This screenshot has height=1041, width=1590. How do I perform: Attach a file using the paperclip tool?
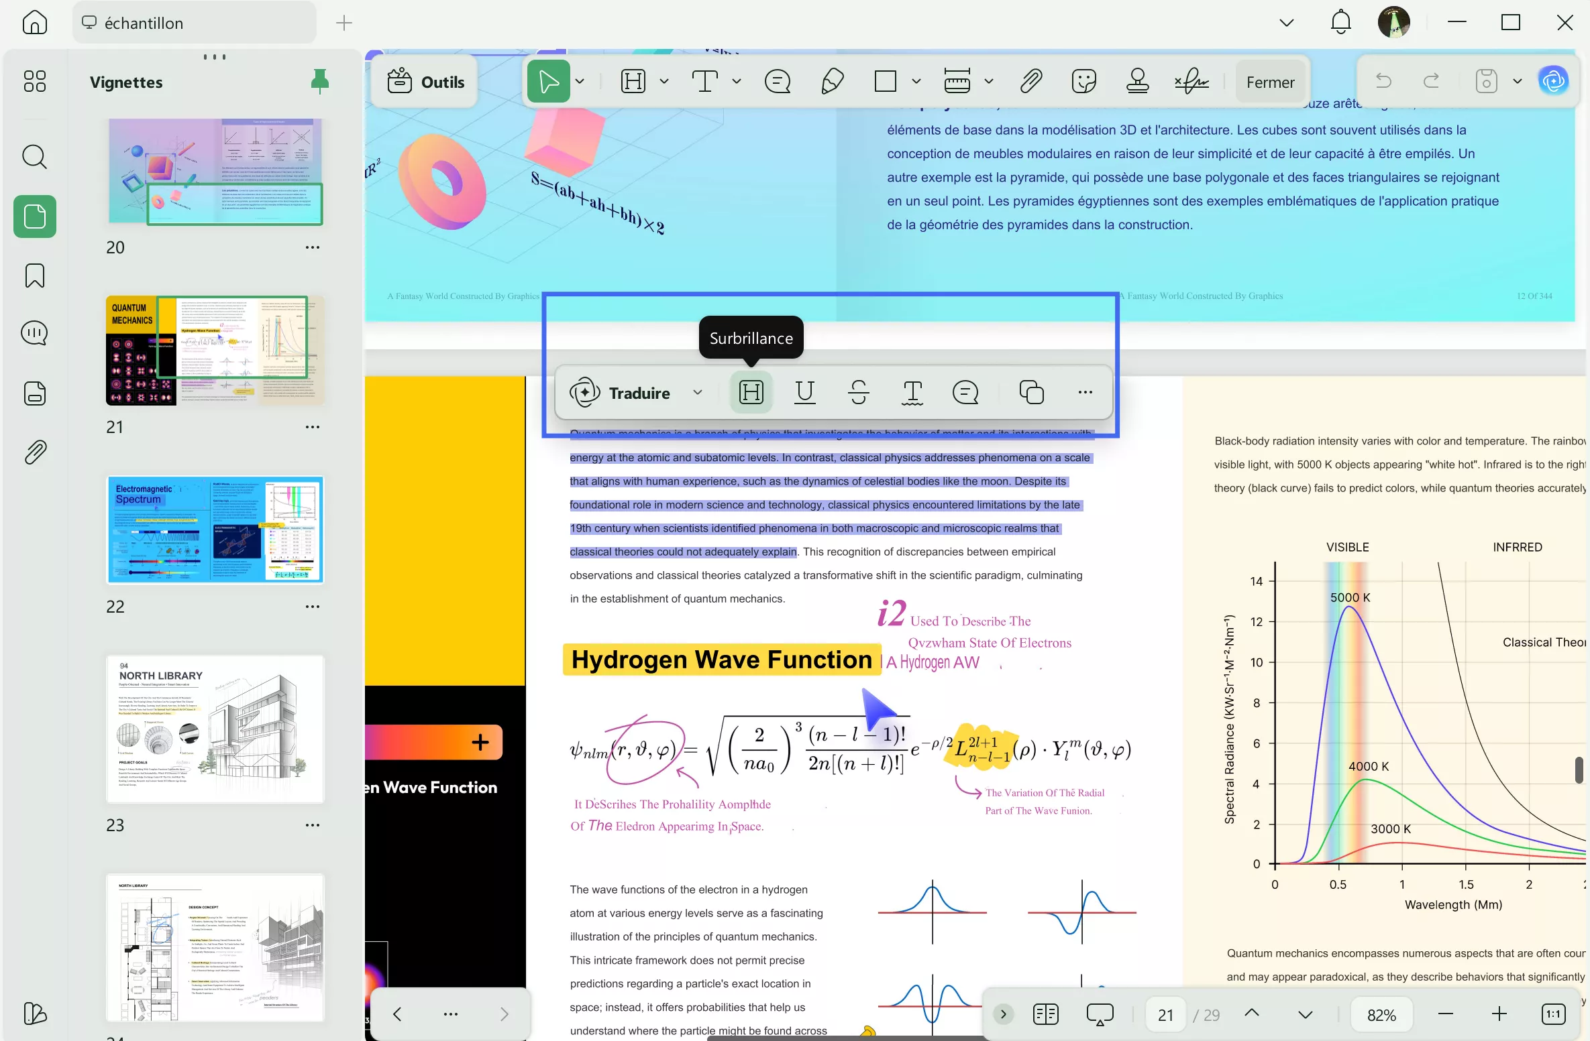click(x=1031, y=80)
